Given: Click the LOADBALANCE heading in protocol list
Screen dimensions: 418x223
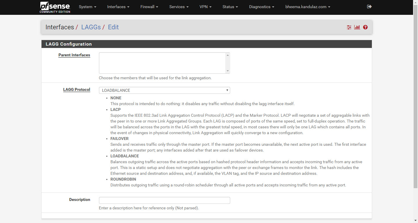Looking at the screenshot, I should pyautogui.click(x=125, y=156).
